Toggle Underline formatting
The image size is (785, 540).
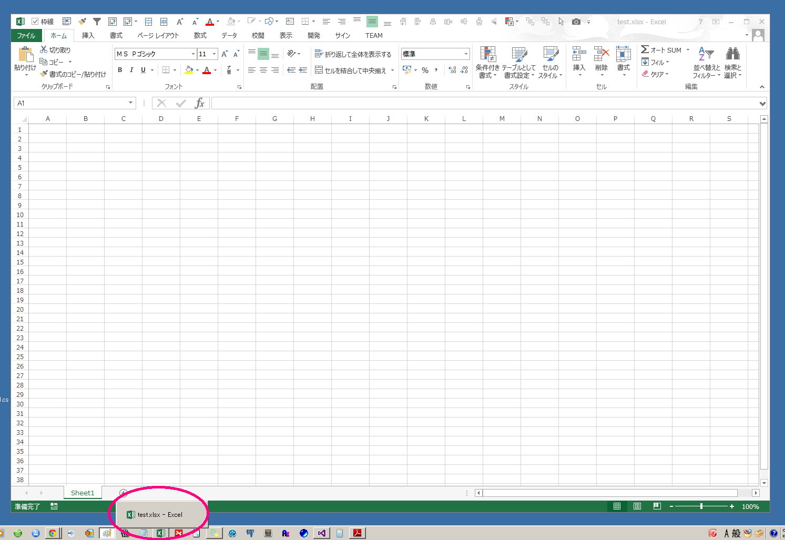click(x=143, y=70)
